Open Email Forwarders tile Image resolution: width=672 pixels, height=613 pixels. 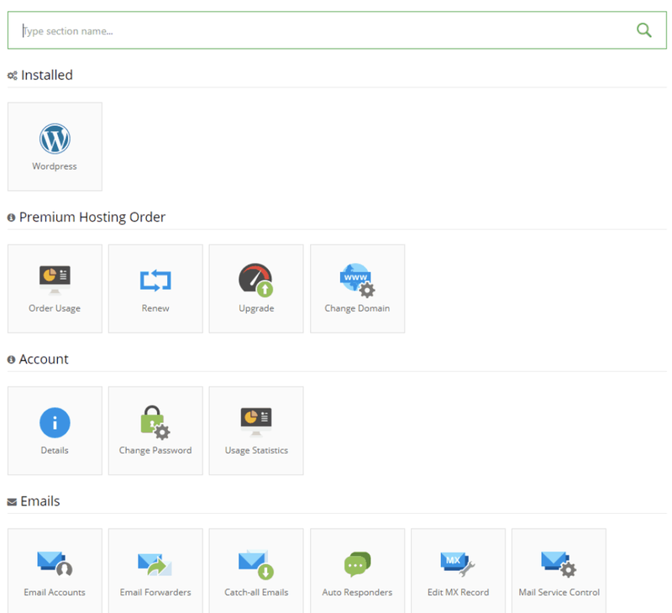coord(155,570)
